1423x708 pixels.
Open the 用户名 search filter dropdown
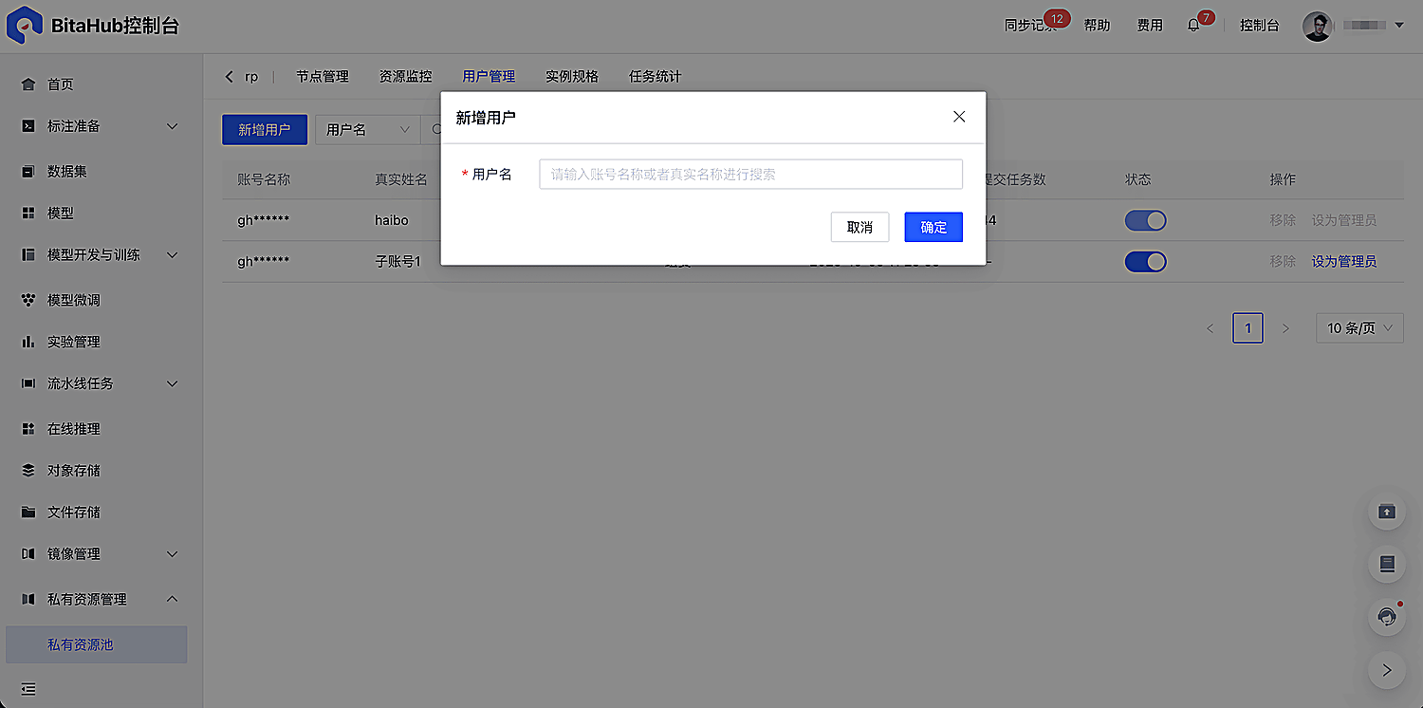click(368, 130)
